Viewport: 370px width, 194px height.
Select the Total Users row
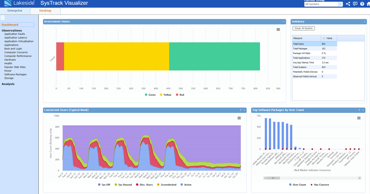(315, 44)
